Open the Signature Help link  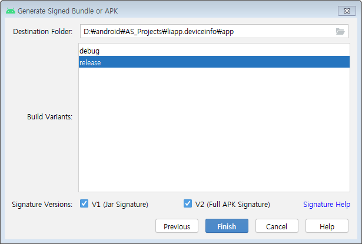click(327, 205)
